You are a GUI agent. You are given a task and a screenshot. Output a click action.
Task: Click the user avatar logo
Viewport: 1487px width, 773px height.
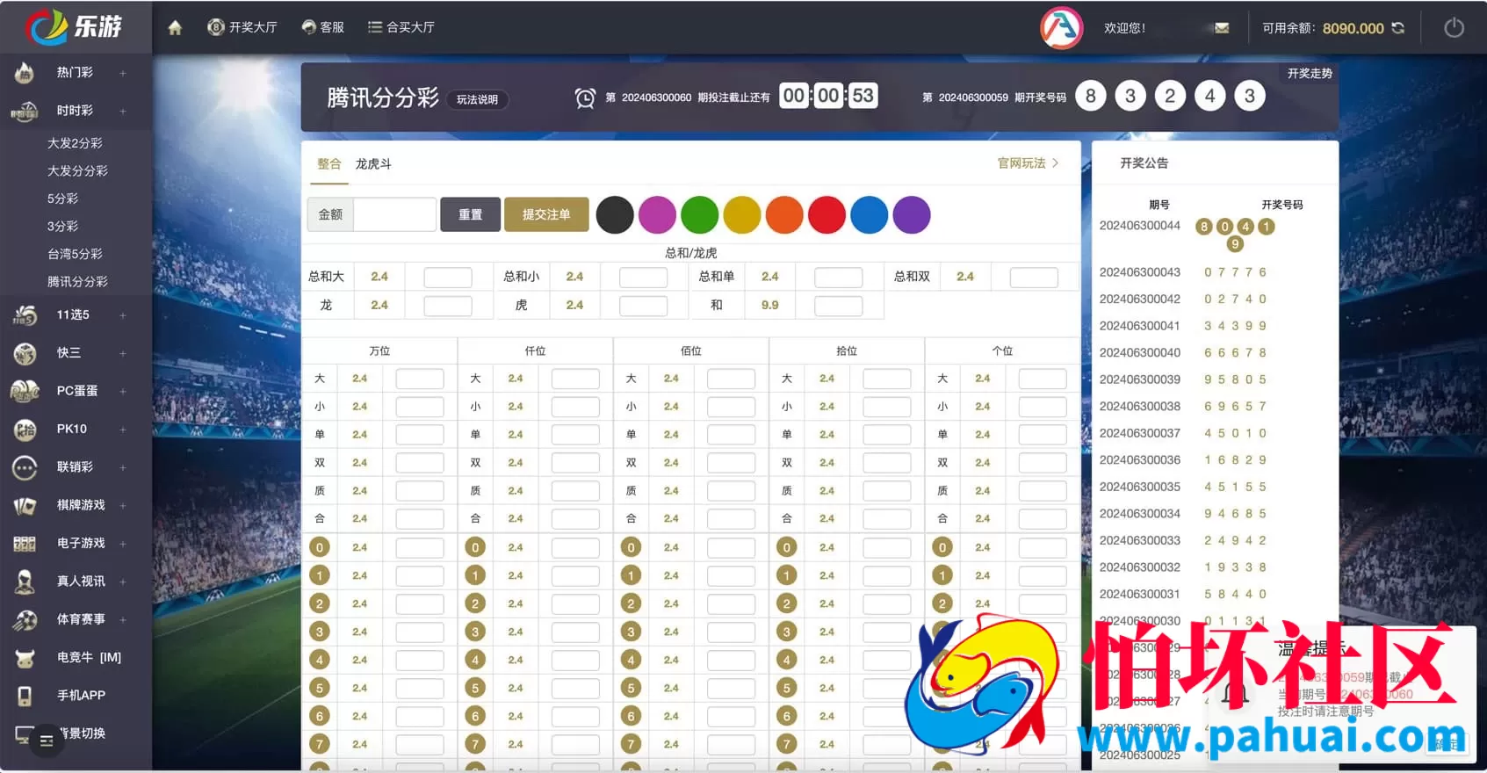click(1061, 28)
